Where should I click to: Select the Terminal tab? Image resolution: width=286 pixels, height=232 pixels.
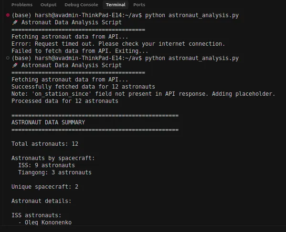(x=116, y=5)
